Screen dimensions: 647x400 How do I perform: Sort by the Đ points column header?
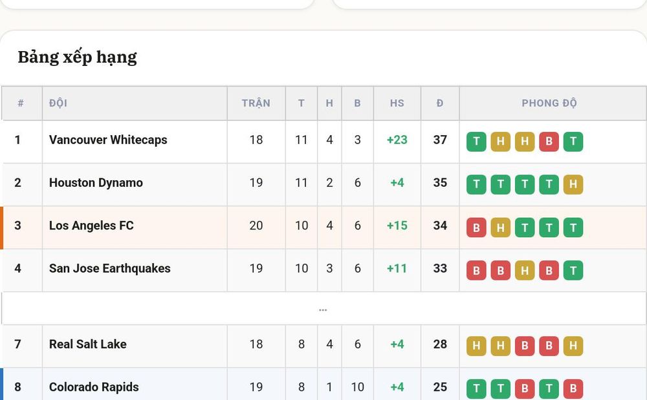[440, 103]
